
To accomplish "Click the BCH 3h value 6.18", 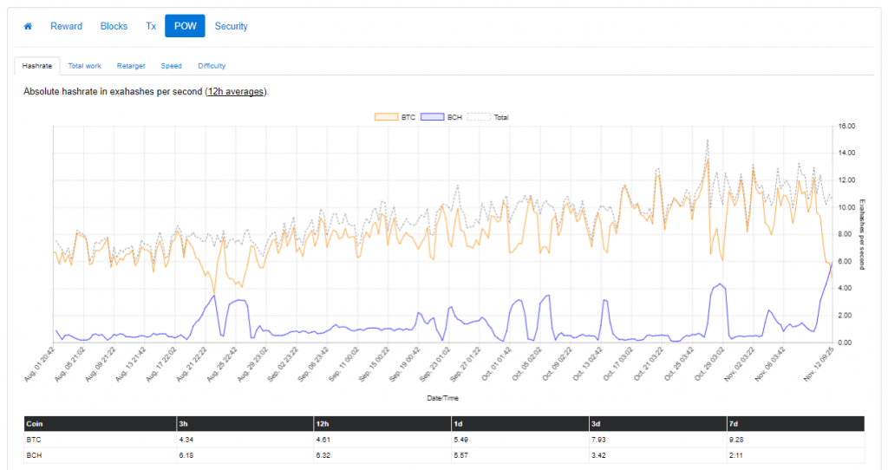I will tap(184, 455).
